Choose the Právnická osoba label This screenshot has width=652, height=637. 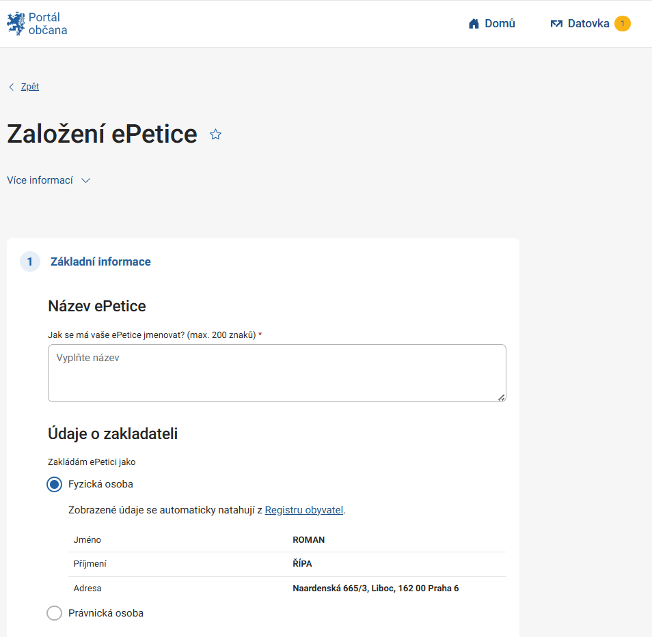pyautogui.click(x=106, y=613)
